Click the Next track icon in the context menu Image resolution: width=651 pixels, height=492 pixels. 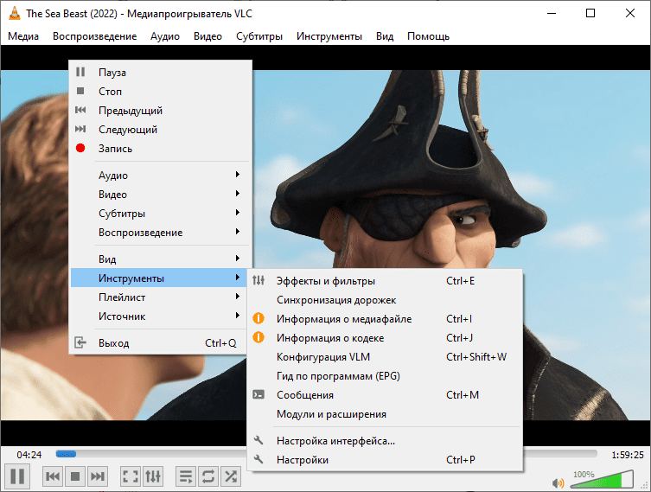coord(80,129)
